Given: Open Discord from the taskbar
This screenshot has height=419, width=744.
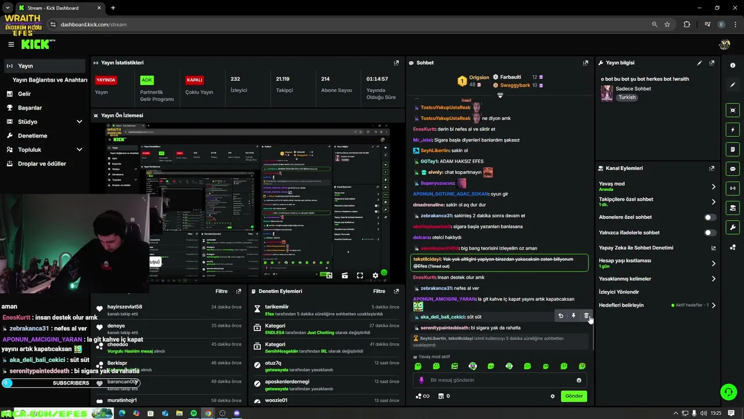Looking at the screenshot, I should (237, 413).
